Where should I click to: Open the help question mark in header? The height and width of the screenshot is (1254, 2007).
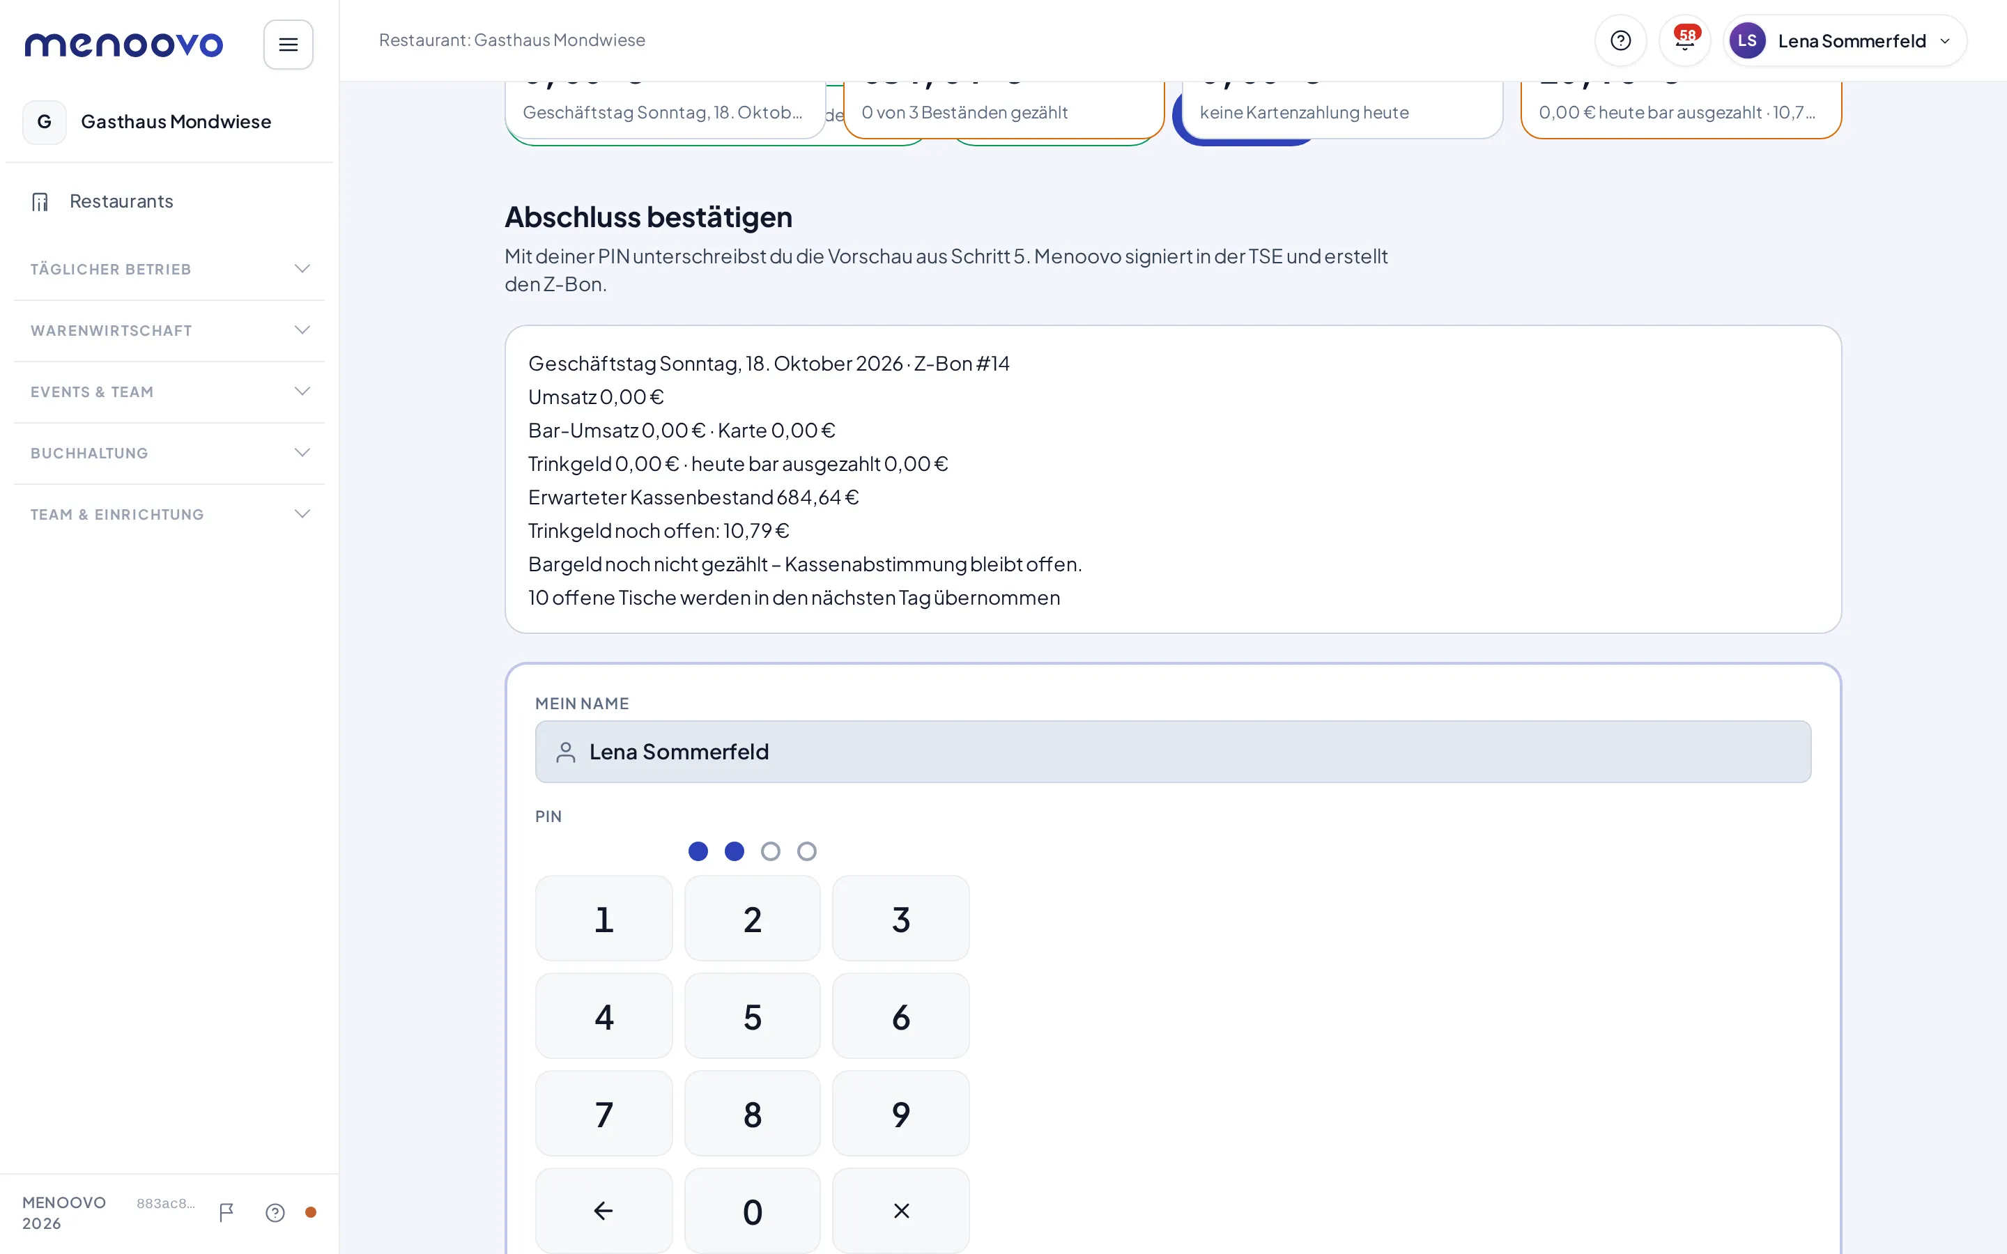pos(1620,40)
